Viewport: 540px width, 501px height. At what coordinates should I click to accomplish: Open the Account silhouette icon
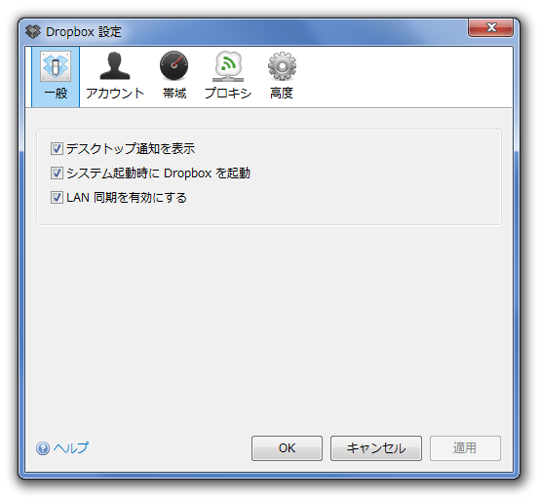point(115,65)
